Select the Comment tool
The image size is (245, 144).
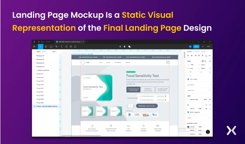coord(75,47)
